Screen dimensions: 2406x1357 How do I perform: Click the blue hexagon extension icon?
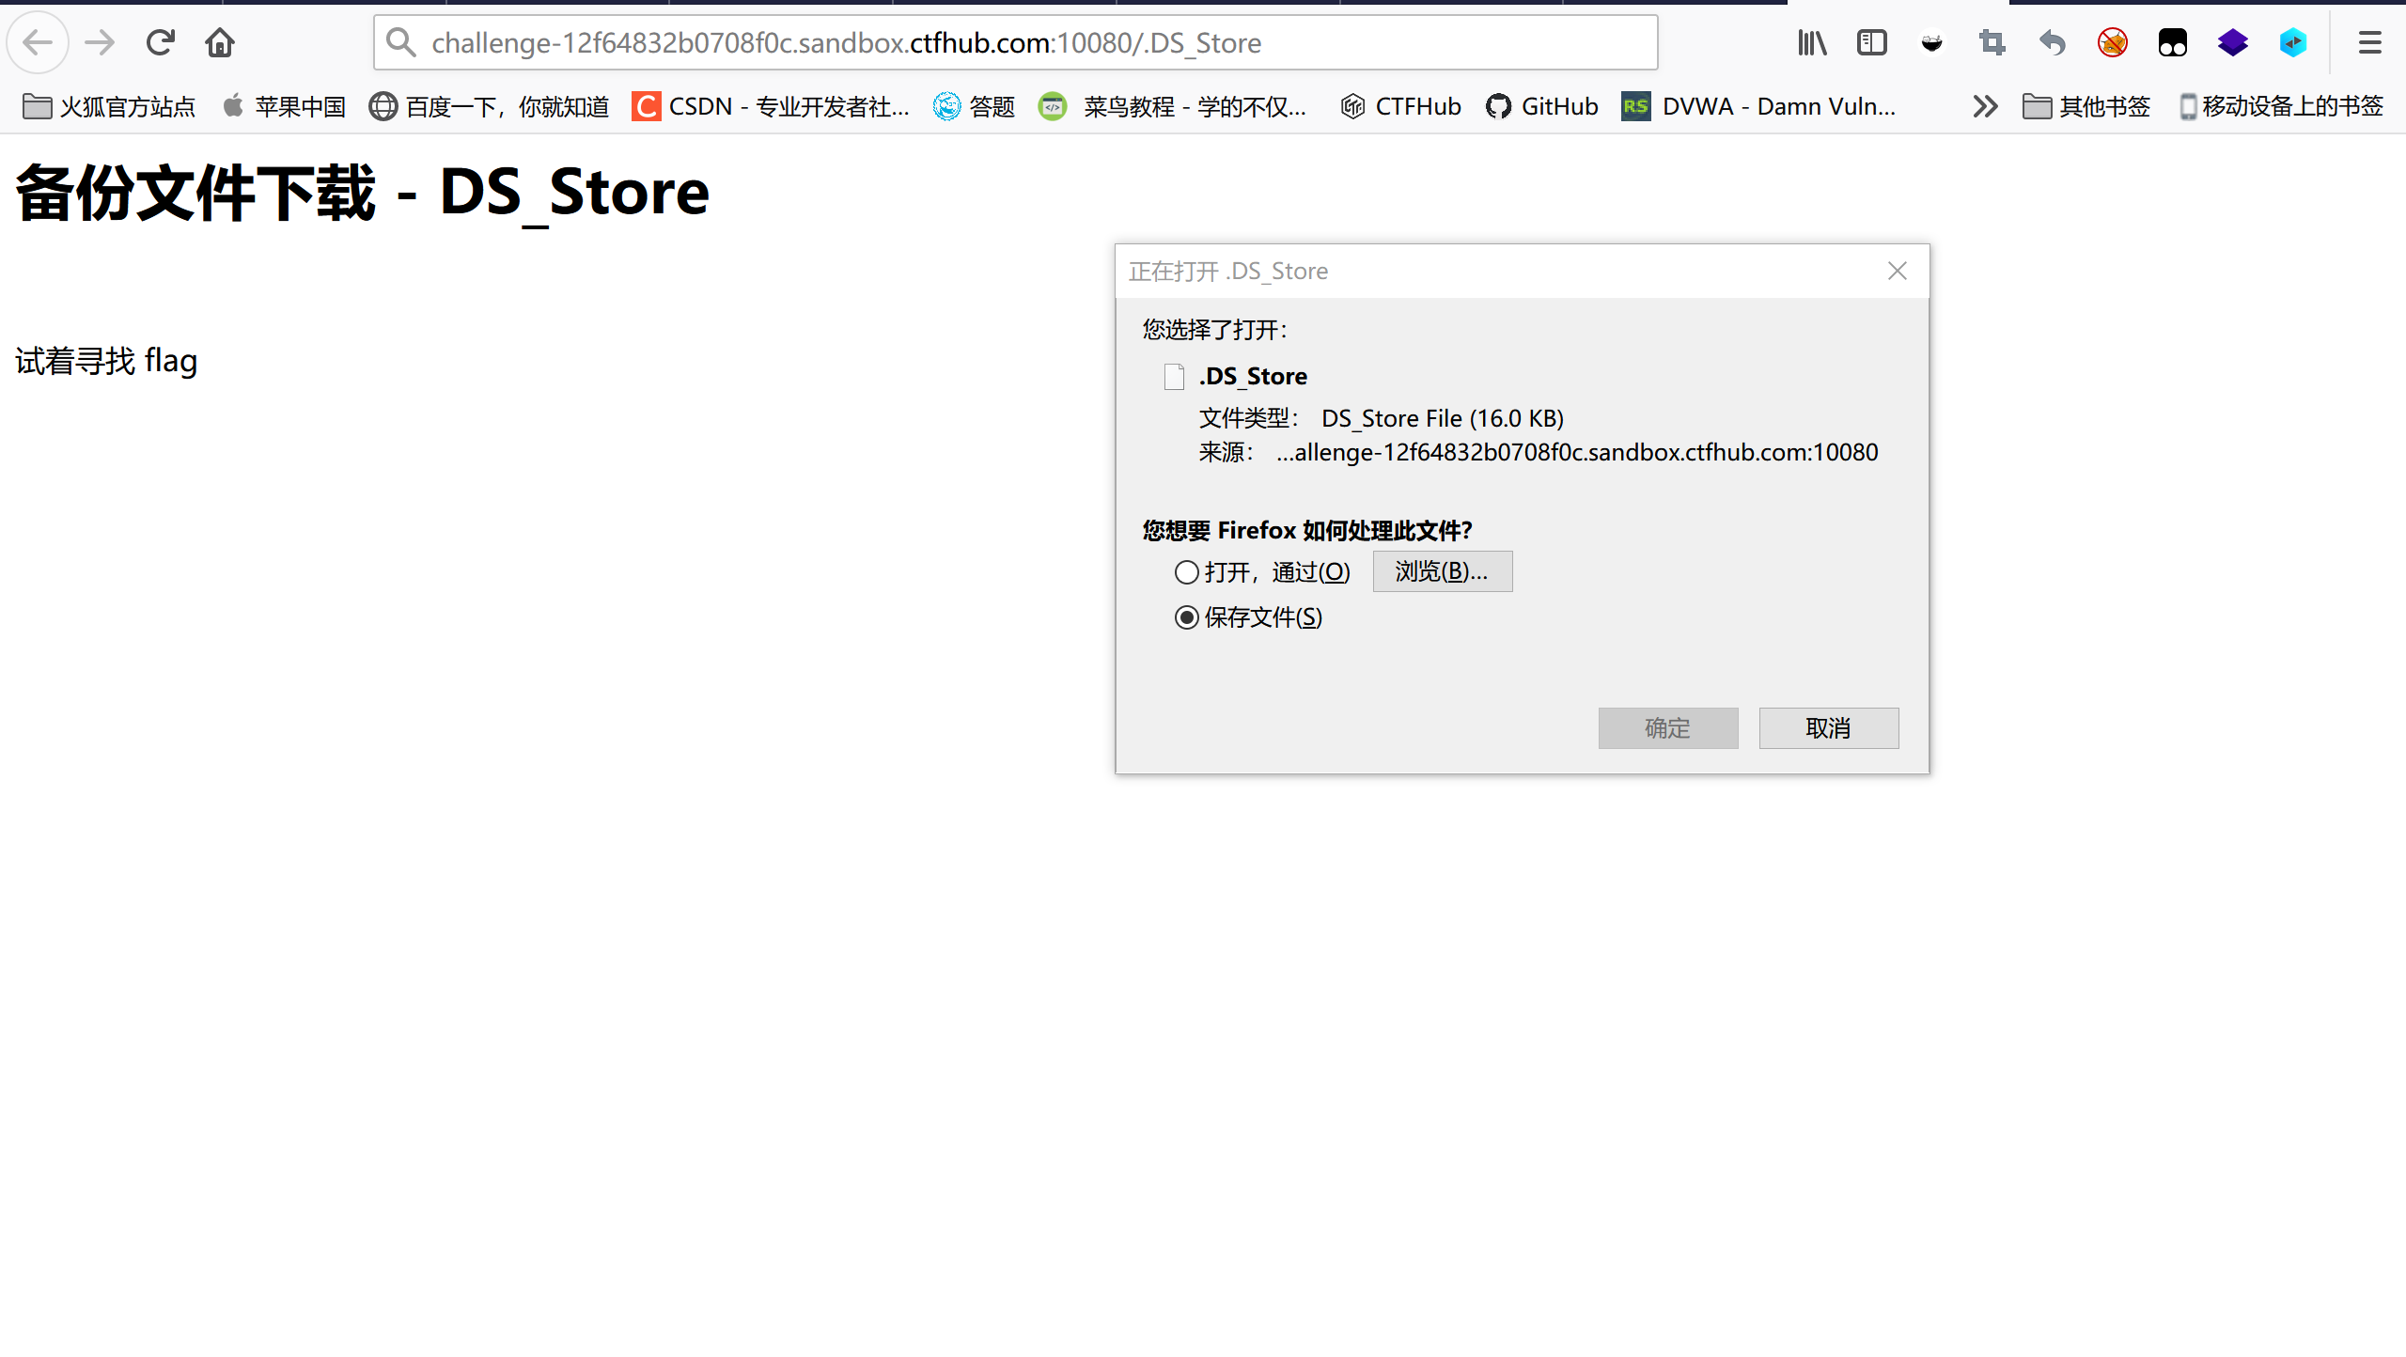pos(2293,42)
